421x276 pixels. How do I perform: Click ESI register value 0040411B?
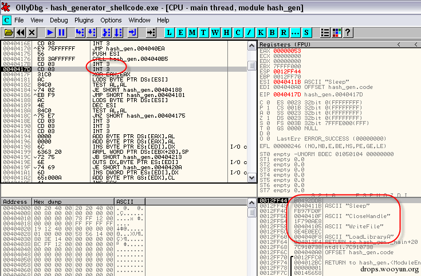pos(287,82)
